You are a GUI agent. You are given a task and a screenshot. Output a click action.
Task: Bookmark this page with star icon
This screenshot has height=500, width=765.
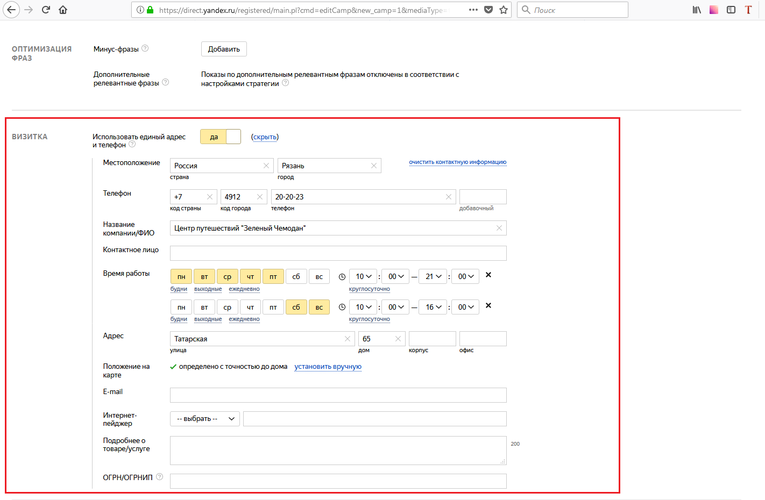(x=504, y=10)
